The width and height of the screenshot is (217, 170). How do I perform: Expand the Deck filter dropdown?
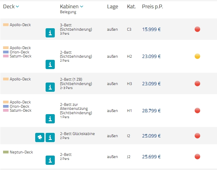(x=11, y=7)
